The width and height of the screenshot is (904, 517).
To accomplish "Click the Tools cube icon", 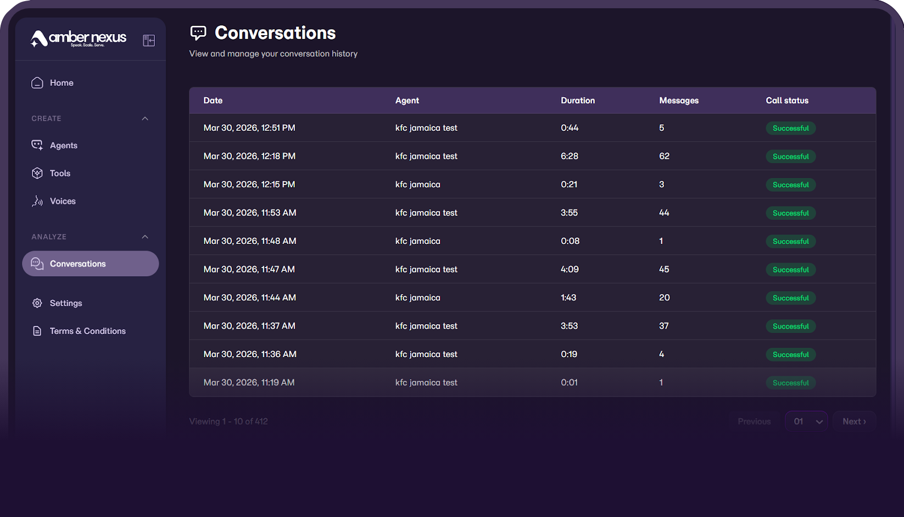I will tap(37, 173).
